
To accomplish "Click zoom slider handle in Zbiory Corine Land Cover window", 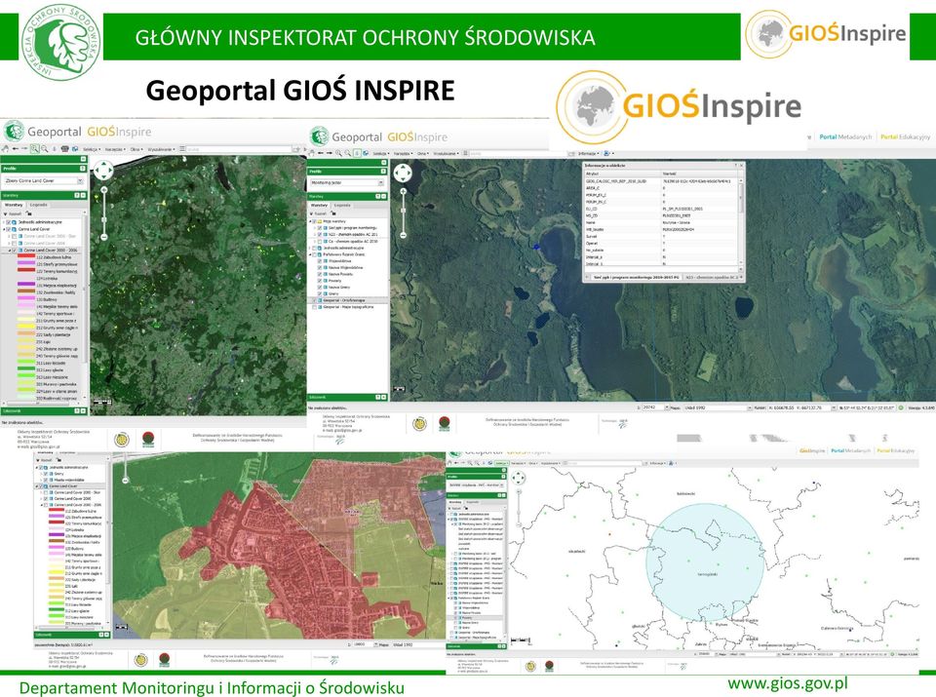I will 104,219.
